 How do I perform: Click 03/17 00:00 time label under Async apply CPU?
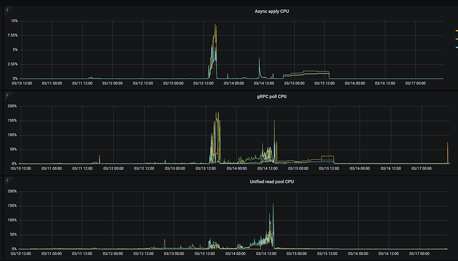pyautogui.click(x=416, y=83)
